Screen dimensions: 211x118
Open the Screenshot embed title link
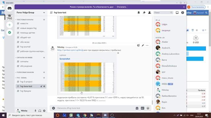click(x=65, y=59)
